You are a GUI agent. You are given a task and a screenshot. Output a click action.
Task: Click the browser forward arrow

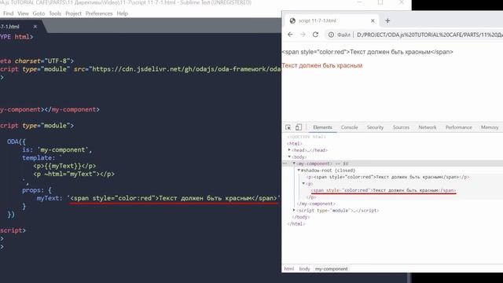303,35
